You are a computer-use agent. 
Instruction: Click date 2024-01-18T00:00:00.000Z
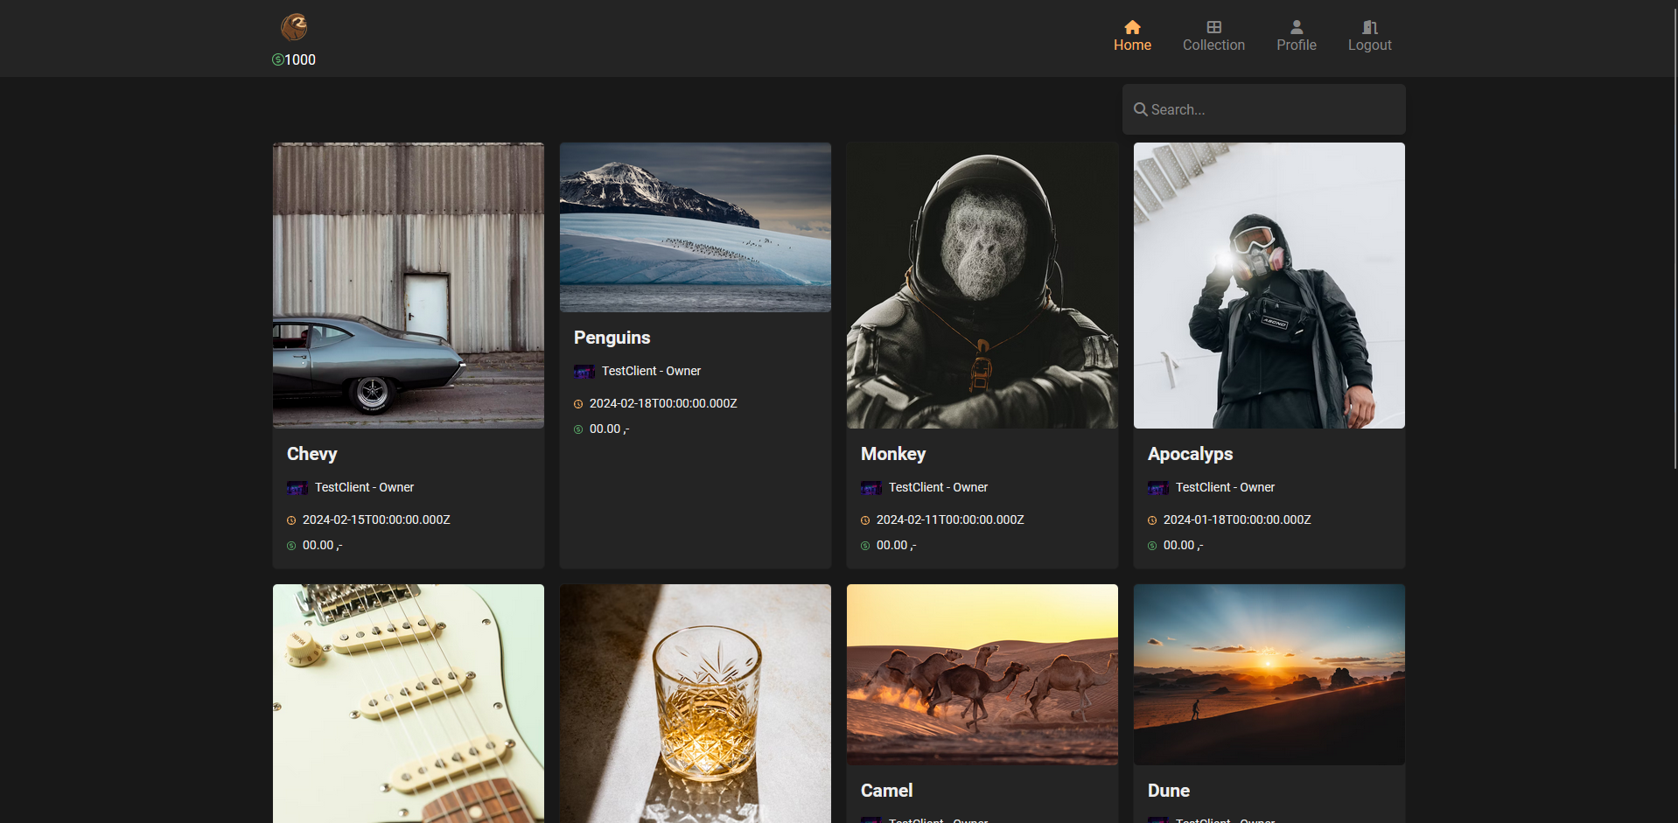(x=1237, y=520)
